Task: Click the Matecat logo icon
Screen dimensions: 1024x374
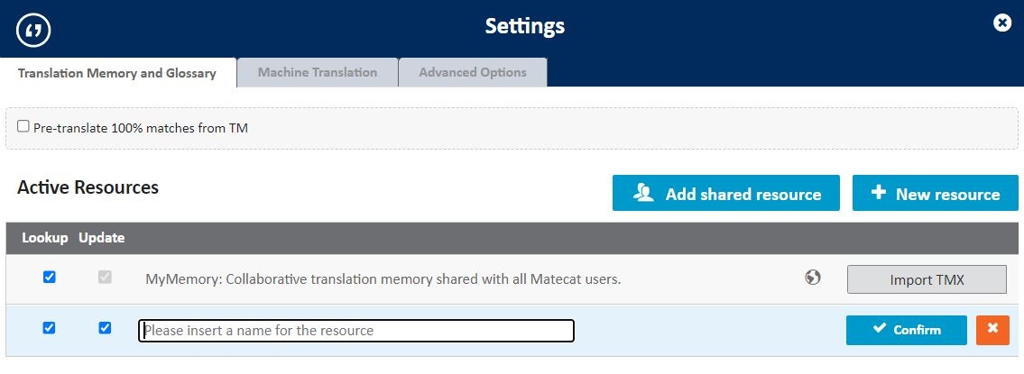Action: (x=34, y=30)
